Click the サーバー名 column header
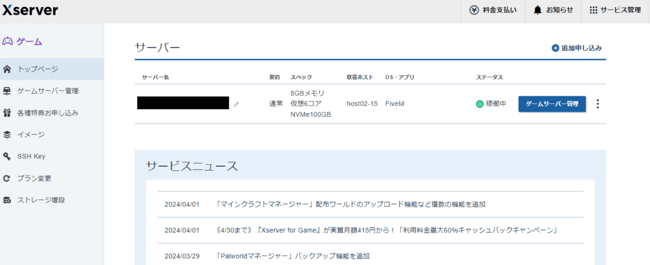The image size is (650, 265). (156, 77)
